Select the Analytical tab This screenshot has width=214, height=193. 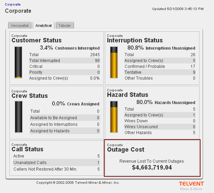pos(43,26)
